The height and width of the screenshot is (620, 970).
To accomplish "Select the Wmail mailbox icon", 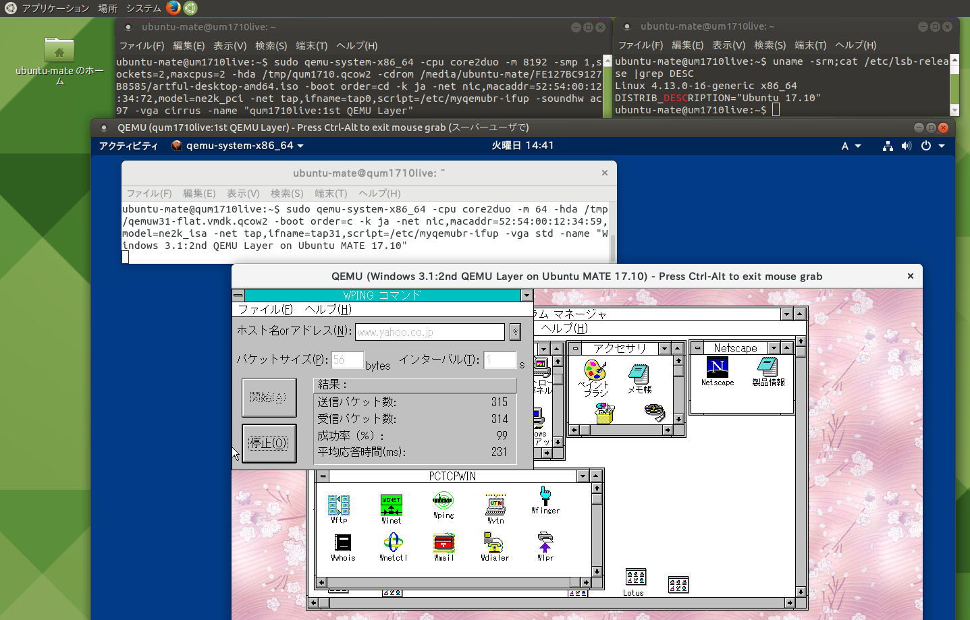I will [444, 547].
